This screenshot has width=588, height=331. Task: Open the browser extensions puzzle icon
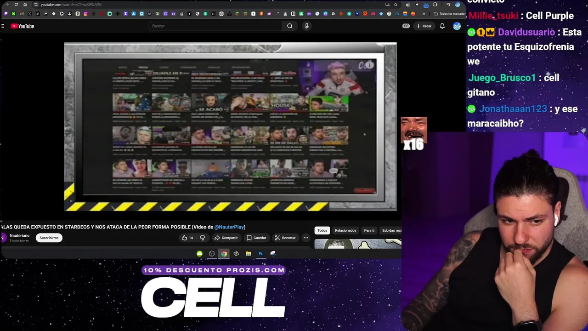(435, 5)
